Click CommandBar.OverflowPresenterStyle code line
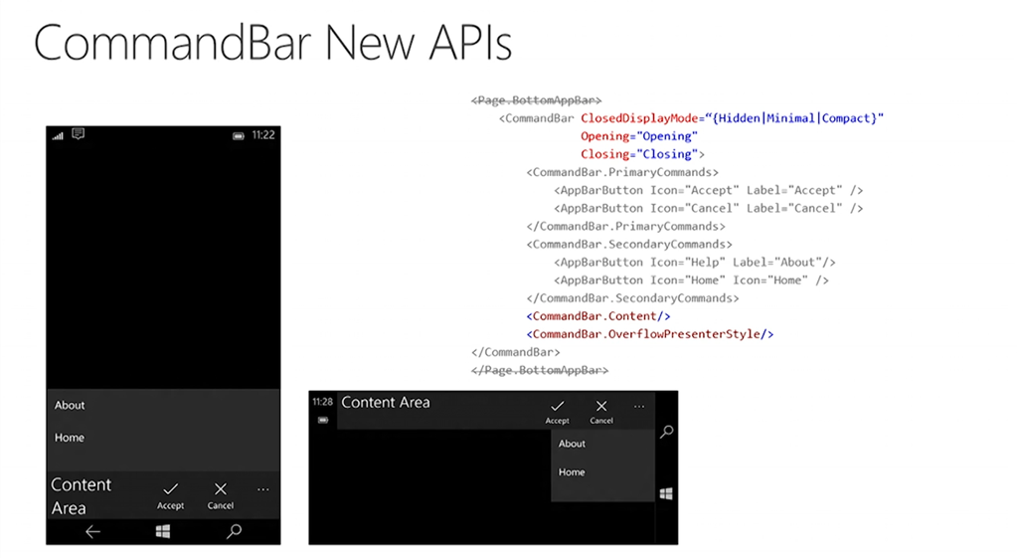 point(650,334)
